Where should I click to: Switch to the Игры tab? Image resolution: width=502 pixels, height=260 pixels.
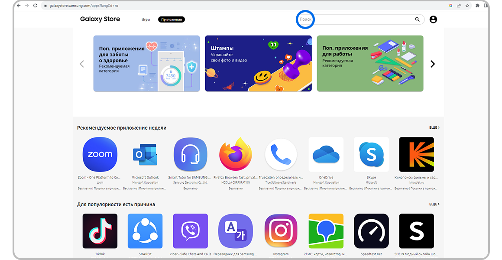(x=146, y=19)
